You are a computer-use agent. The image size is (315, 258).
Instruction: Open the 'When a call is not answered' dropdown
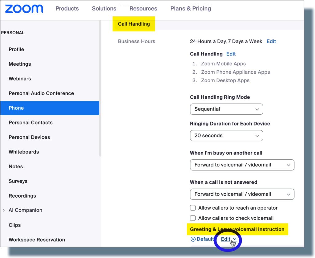tap(242, 194)
